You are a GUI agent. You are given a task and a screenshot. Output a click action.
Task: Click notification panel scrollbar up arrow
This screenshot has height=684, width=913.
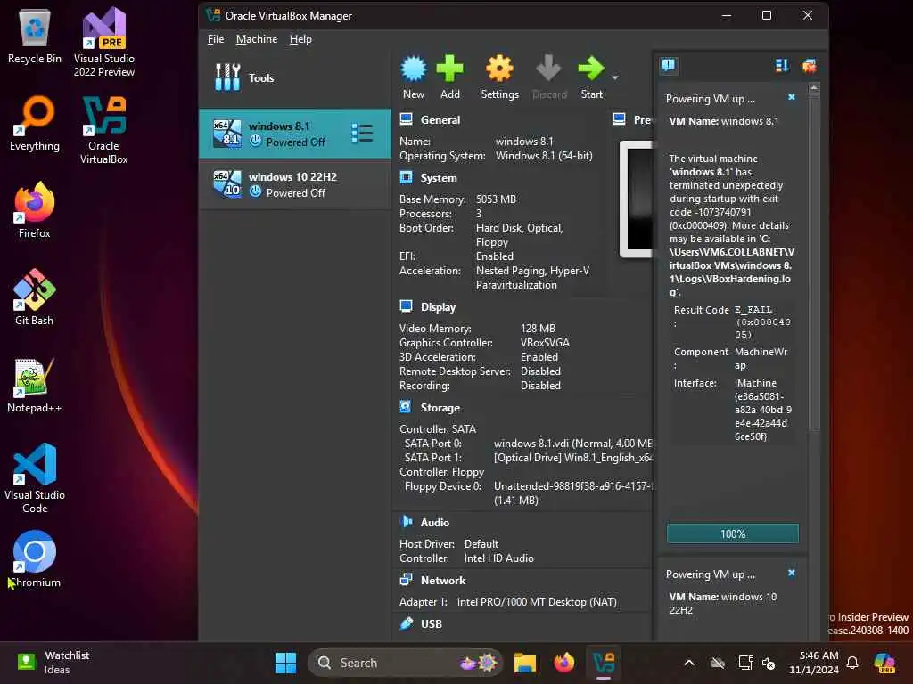[x=814, y=88]
